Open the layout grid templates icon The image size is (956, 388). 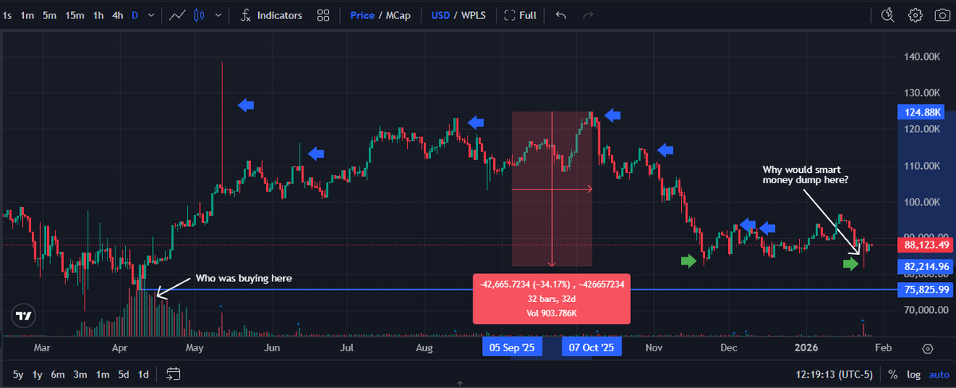[323, 15]
